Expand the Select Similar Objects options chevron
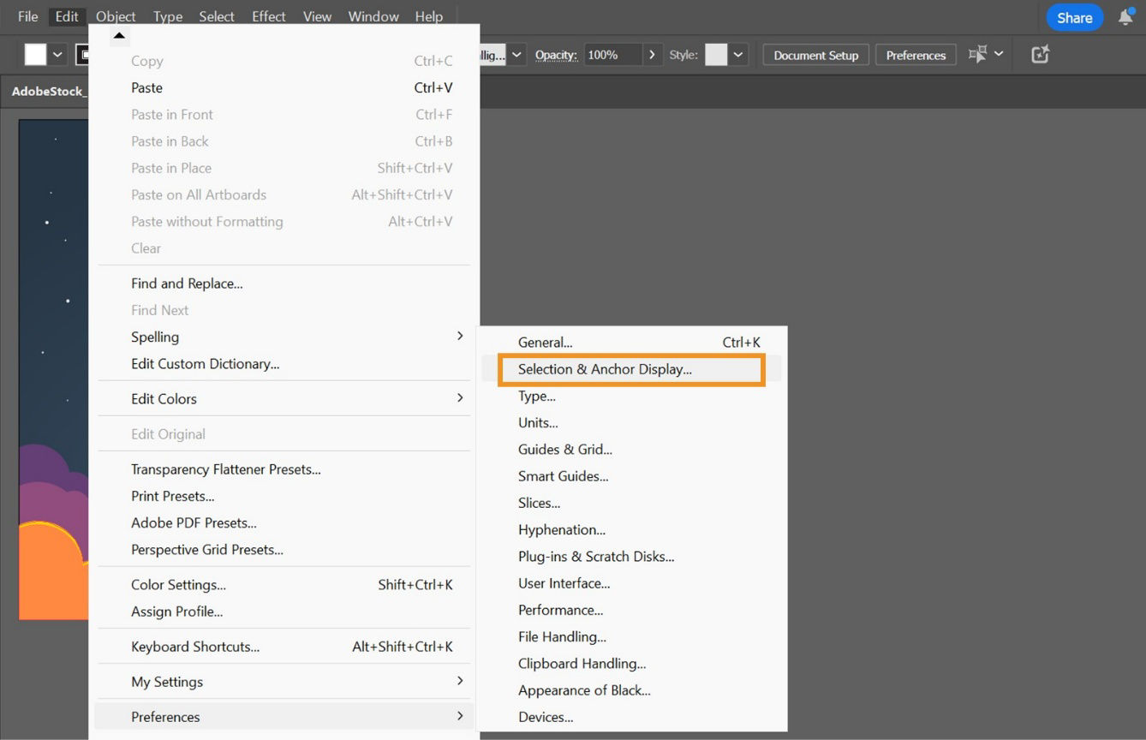1146x740 pixels. (x=999, y=54)
